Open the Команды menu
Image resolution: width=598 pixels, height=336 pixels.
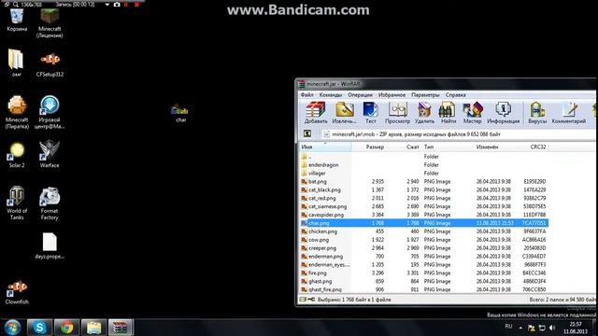[330, 95]
